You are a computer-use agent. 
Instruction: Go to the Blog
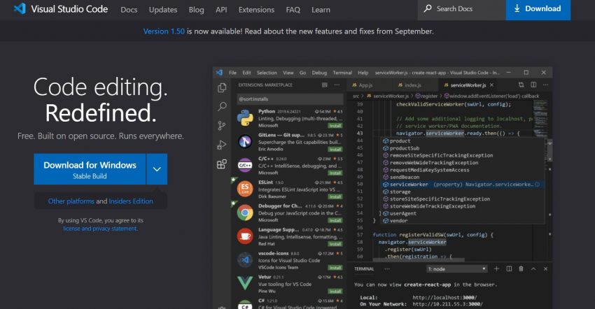[196, 10]
